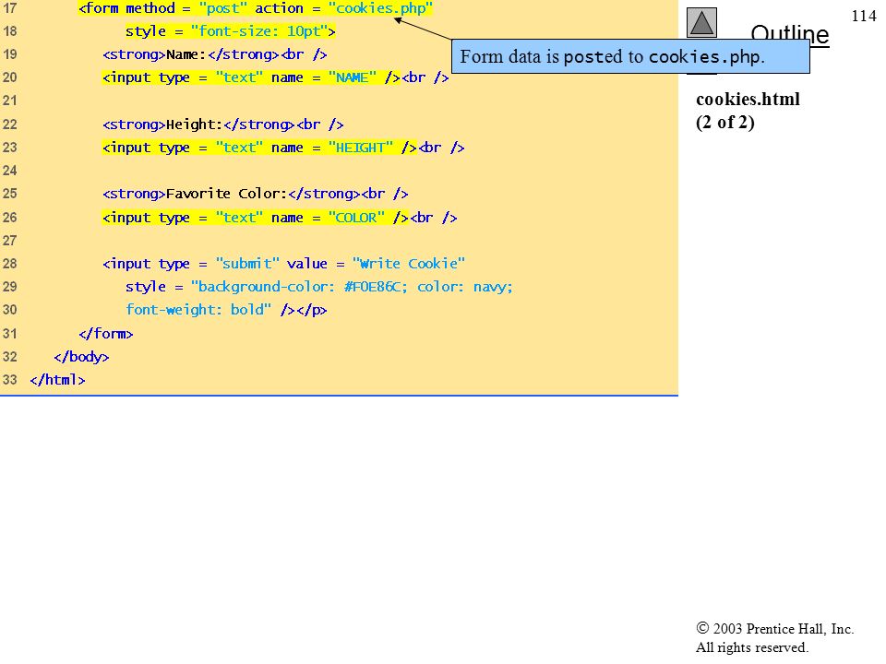
Task: Click the closing </body> tag
Action: pos(81,357)
